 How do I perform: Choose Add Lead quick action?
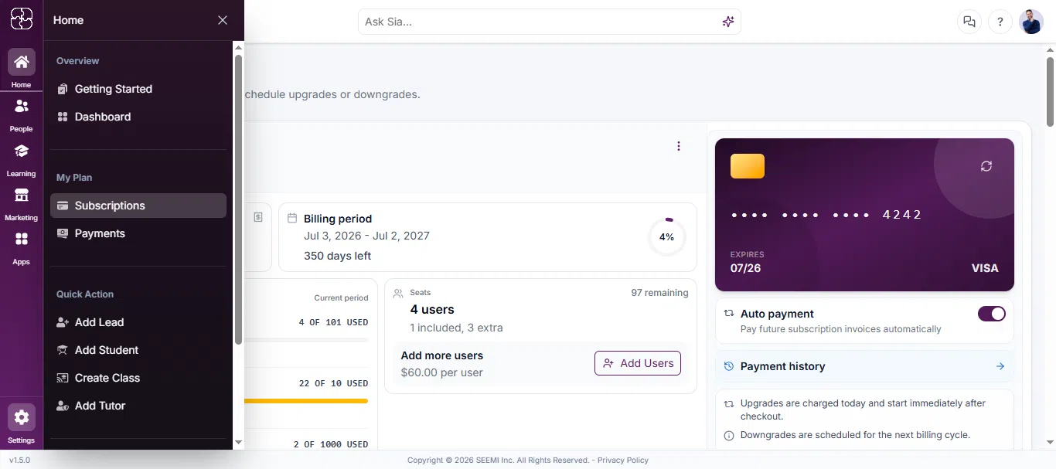(x=138, y=322)
